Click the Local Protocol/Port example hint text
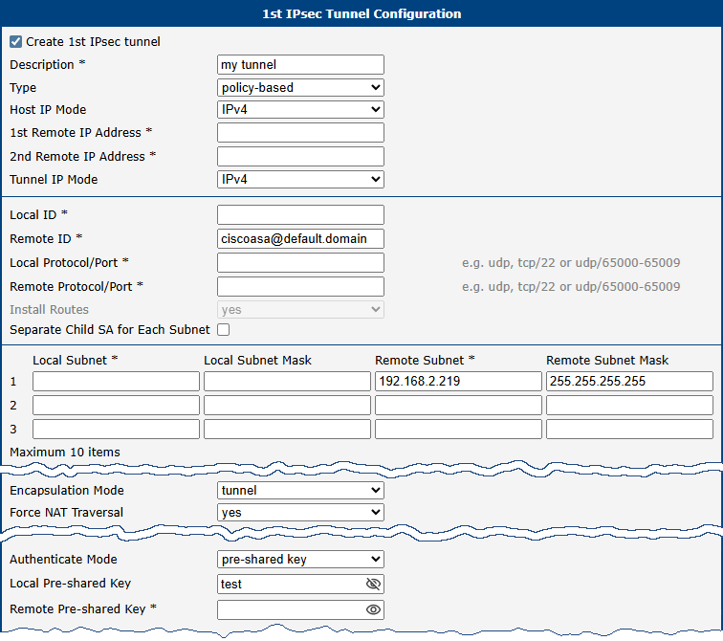This screenshot has height=641, width=723. point(571,263)
